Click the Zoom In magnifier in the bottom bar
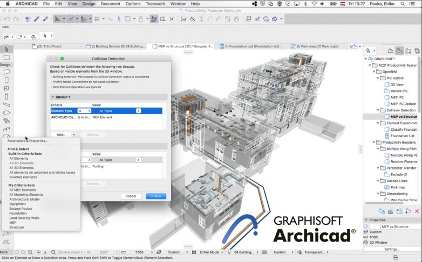This screenshot has width=422, height=262. [30, 252]
